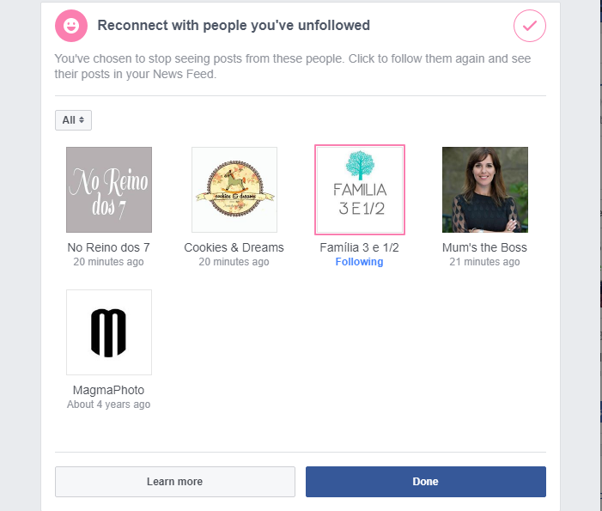Click the pink smiley face icon

70,27
